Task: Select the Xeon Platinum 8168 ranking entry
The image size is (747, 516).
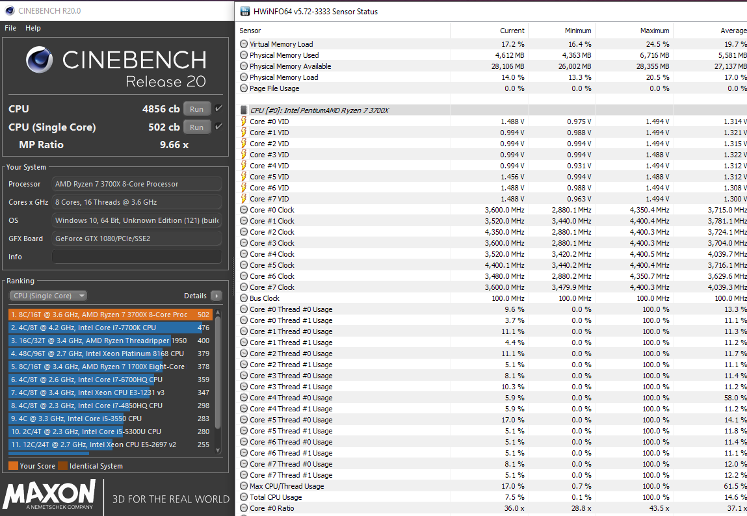Action: [x=110, y=354]
